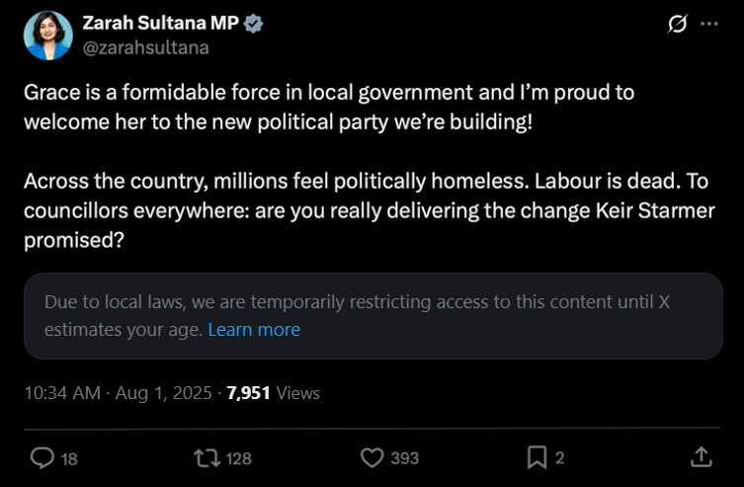Click the reply count 18
Image resolution: width=744 pixels, height=487 pixels.
(x=69, y=458)
